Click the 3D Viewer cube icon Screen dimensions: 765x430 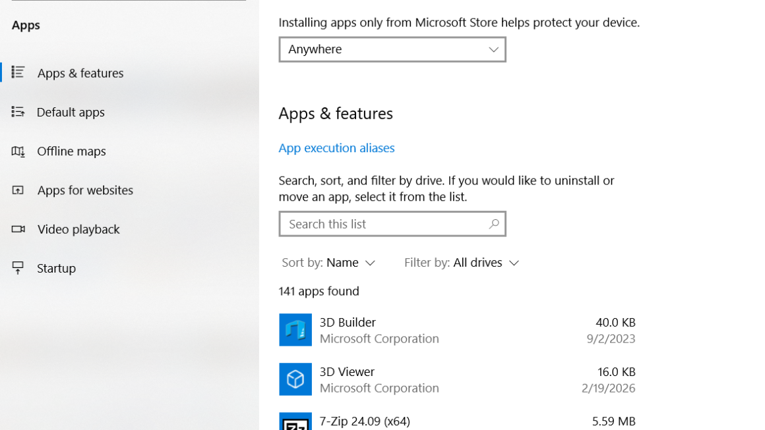(x=295, y=379)
